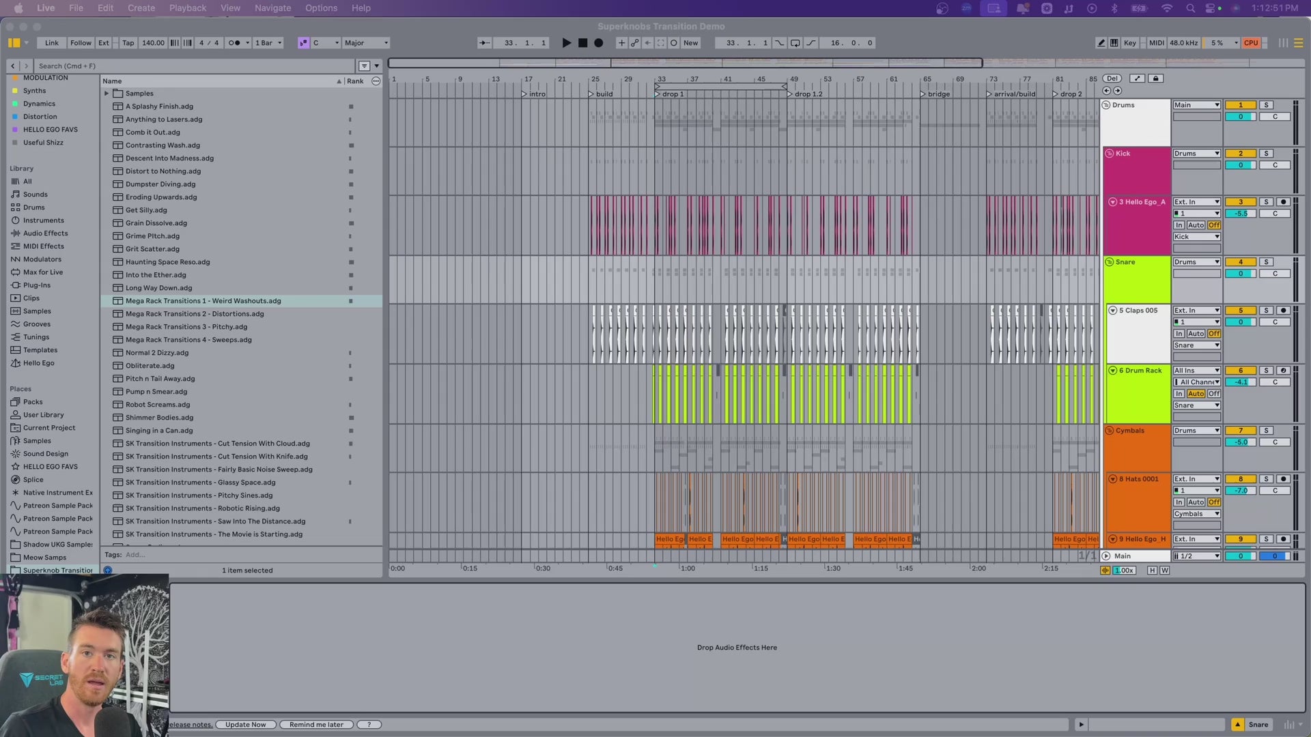Toggle the scale mode icon
Image resolution: width=1311 pixels, height=737 pixels.
point(303,43)
